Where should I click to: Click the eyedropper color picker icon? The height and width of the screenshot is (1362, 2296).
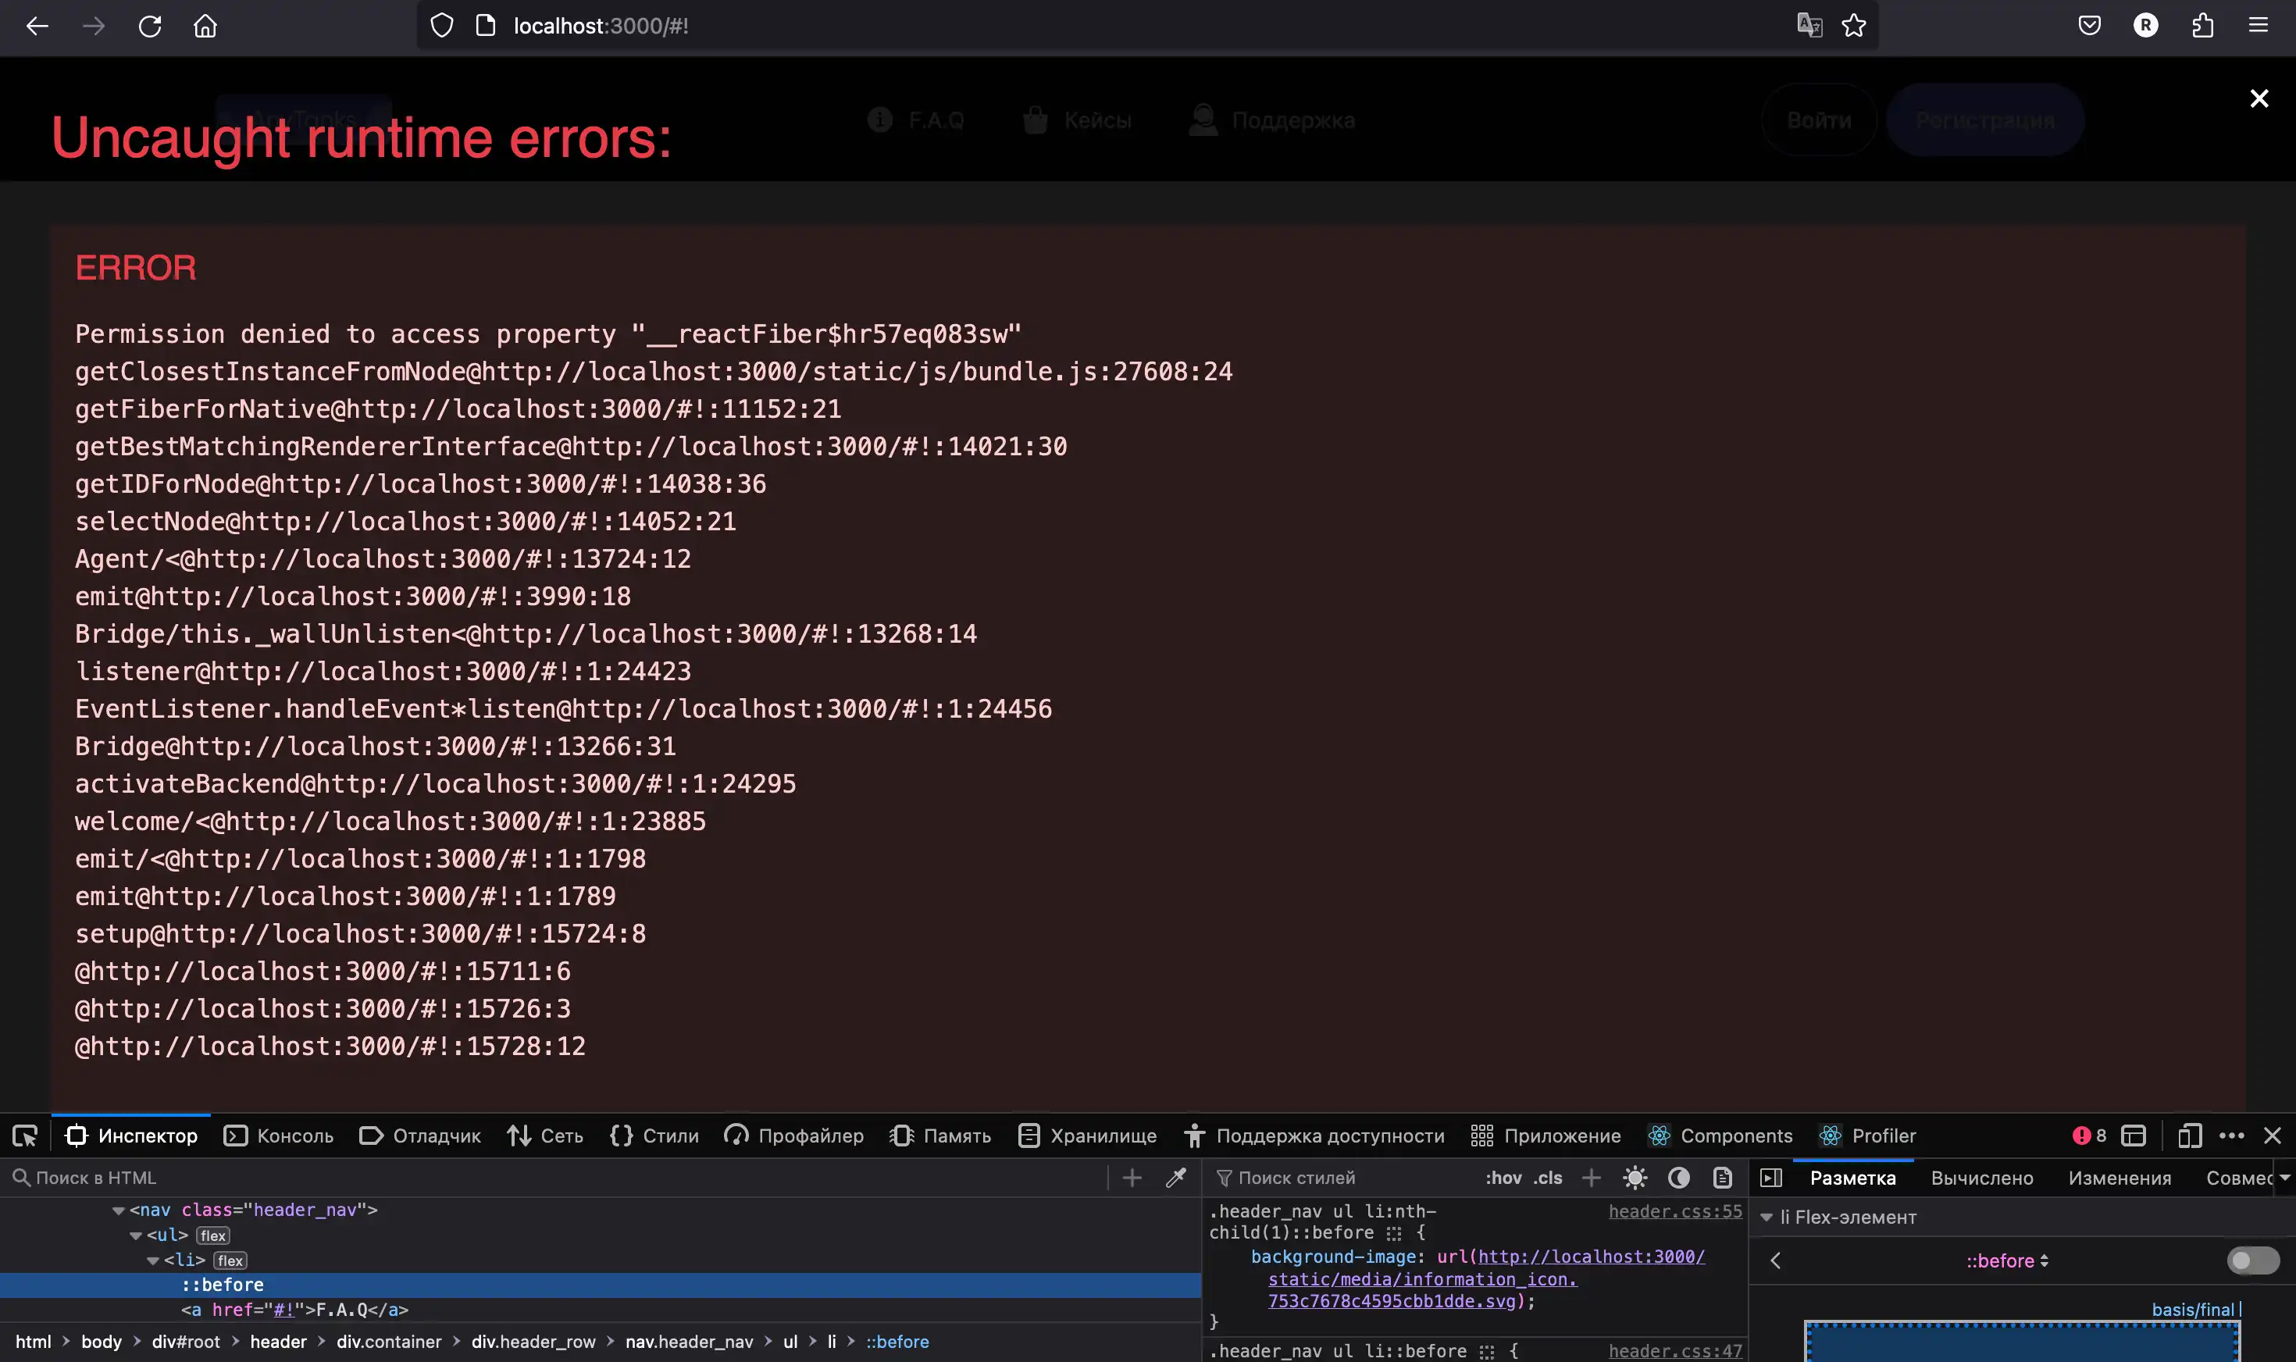pyautogui.click(x=1175, y=1178)
